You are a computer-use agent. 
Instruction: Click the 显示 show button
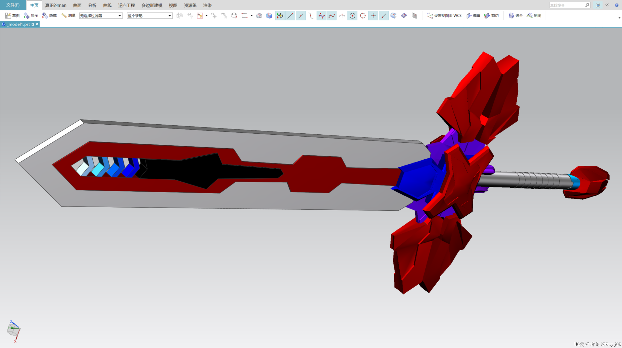[31, 16]
